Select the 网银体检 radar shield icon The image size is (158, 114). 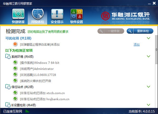coord(38,14)
